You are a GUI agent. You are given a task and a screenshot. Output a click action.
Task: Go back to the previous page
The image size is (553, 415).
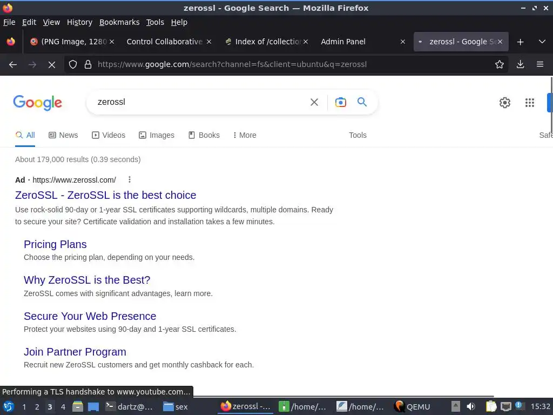(13, 65)
